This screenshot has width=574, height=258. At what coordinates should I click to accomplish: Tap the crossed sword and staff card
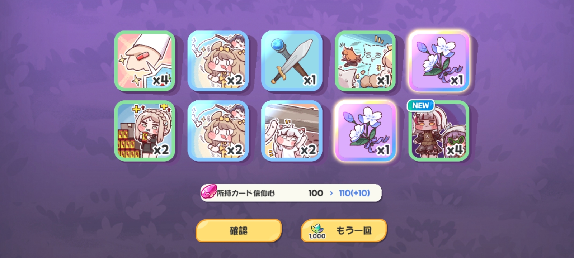292,61
